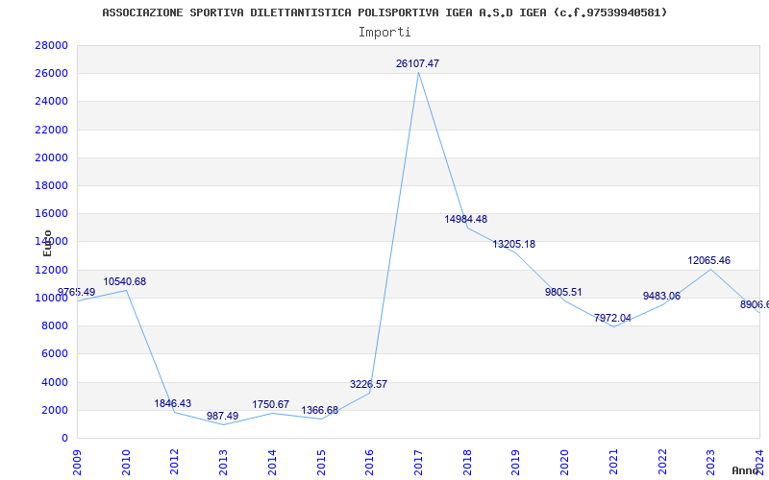Click the 2020 year tick label
Screen dimensions: 769x480
point(564,463)
